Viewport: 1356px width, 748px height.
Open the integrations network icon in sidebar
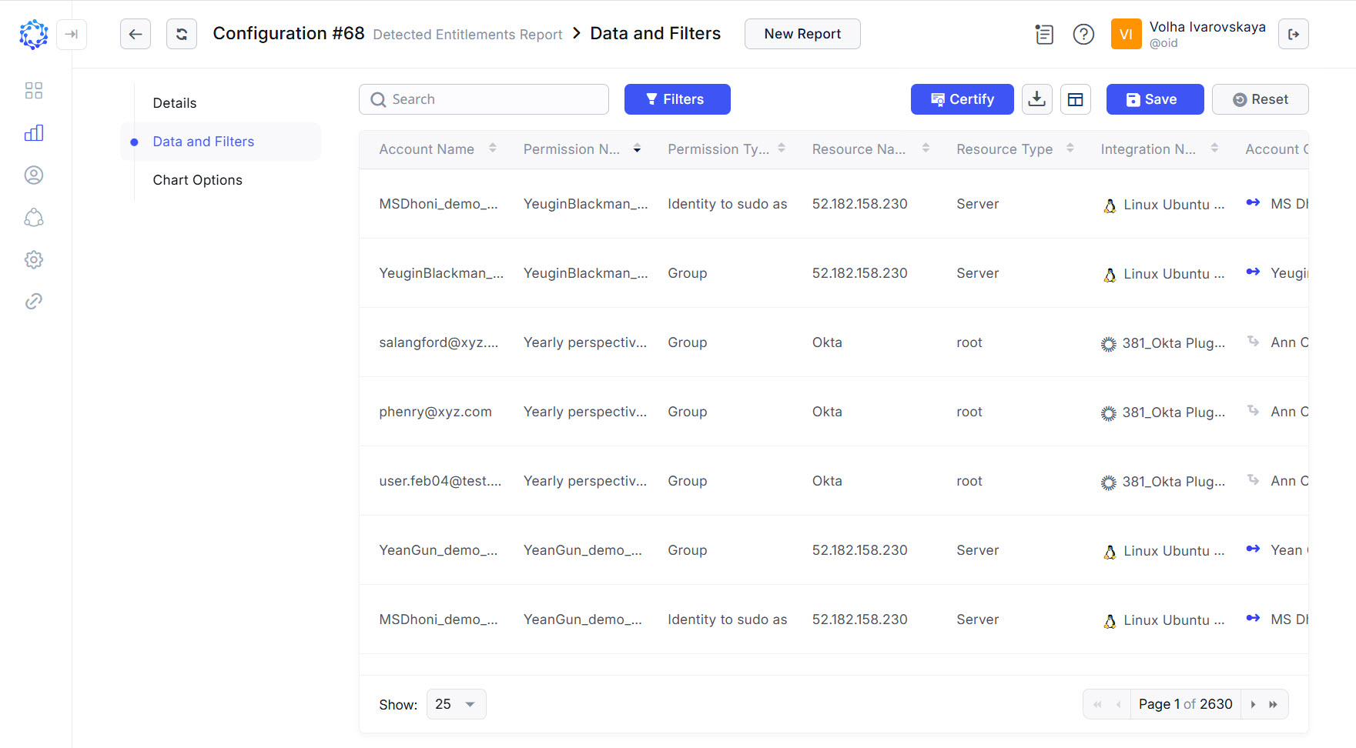(x=34, y=218)
